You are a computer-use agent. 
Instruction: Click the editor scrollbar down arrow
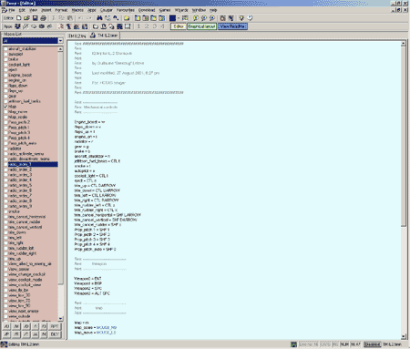[x=404, y=336]
